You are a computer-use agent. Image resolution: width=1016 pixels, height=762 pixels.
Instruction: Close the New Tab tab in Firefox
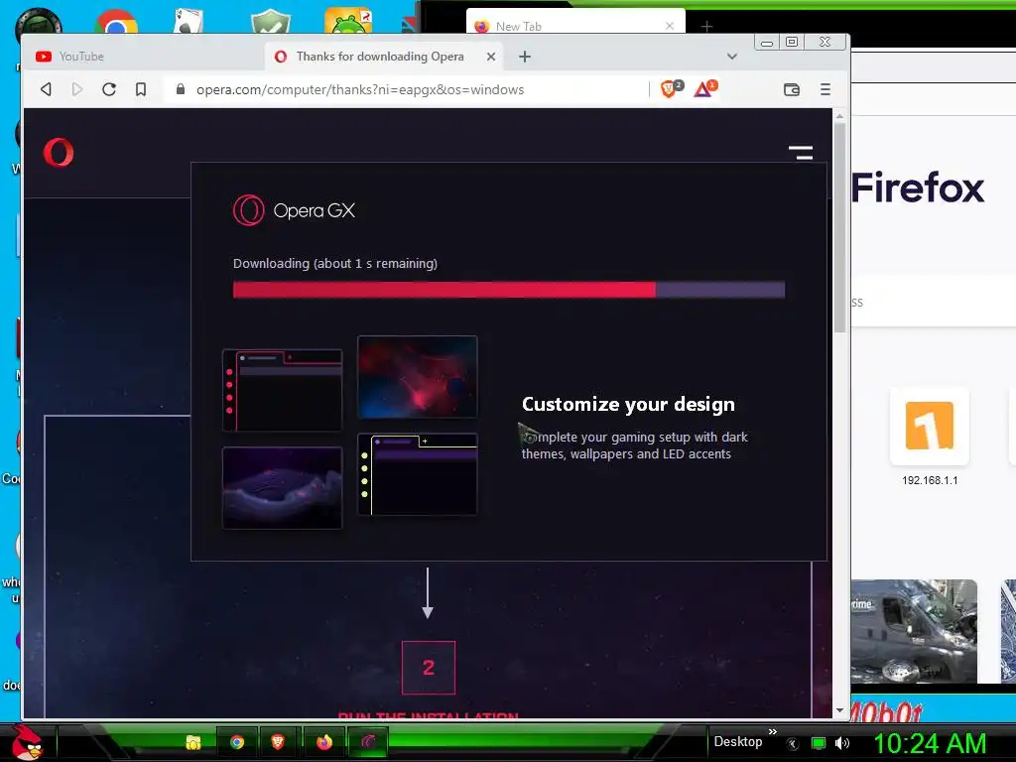click(x=670, y=26)
